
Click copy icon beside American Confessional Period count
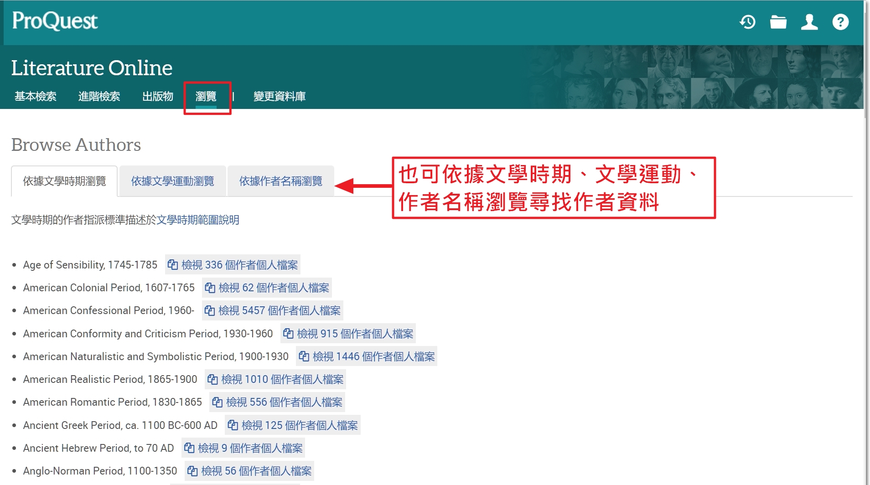pos(209,310)
